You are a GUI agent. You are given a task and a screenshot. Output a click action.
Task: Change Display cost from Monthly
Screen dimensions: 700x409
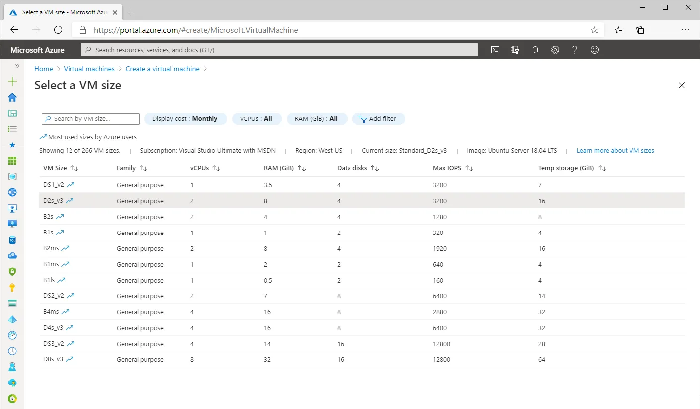point(186,118)
